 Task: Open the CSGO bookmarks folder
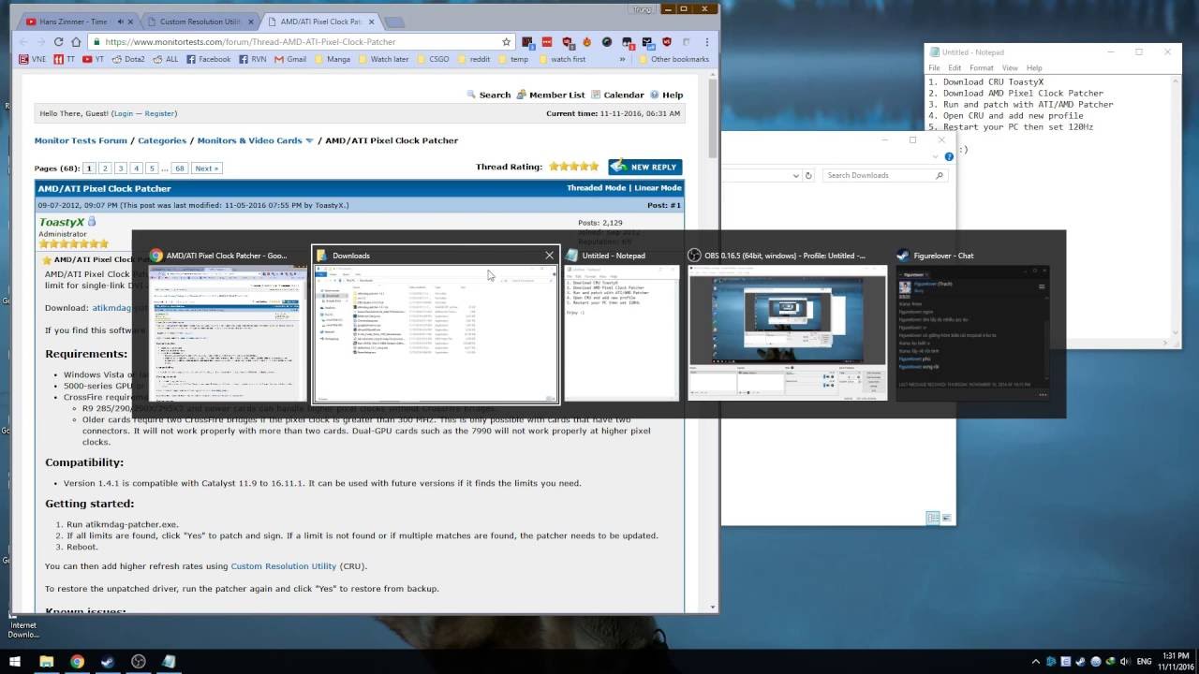[x=434, y=59]
